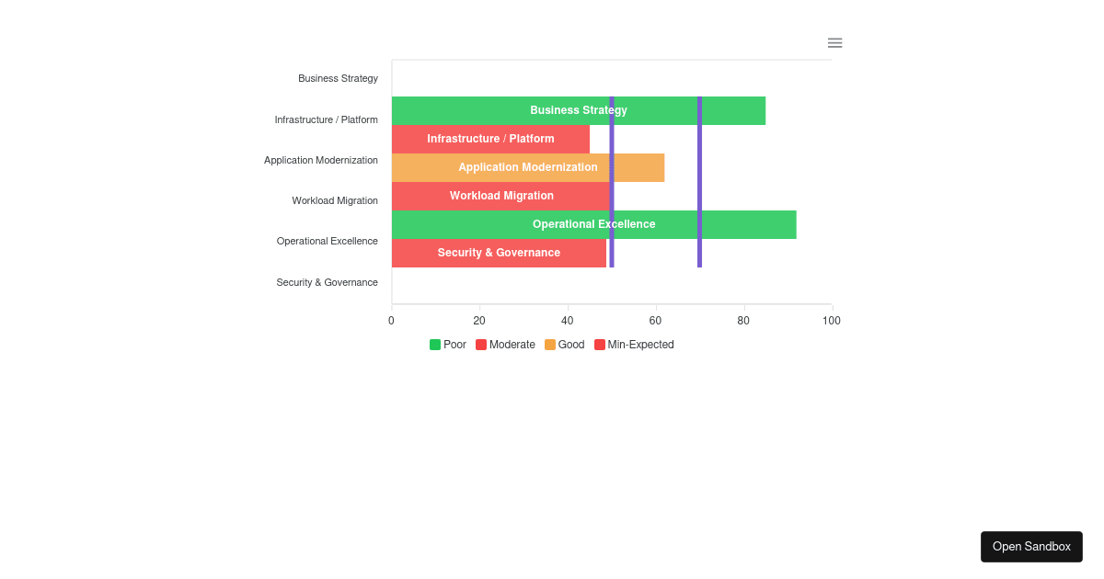The height and width of the screenshot is (579, 1104).
Task: Select the green Business Strategy bar
Action: point(579,110)
